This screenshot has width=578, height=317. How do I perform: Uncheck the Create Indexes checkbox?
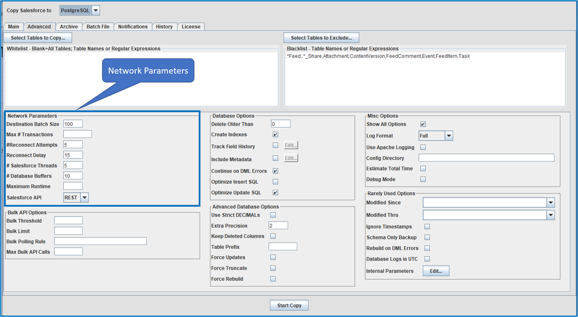tap(275, 135)
